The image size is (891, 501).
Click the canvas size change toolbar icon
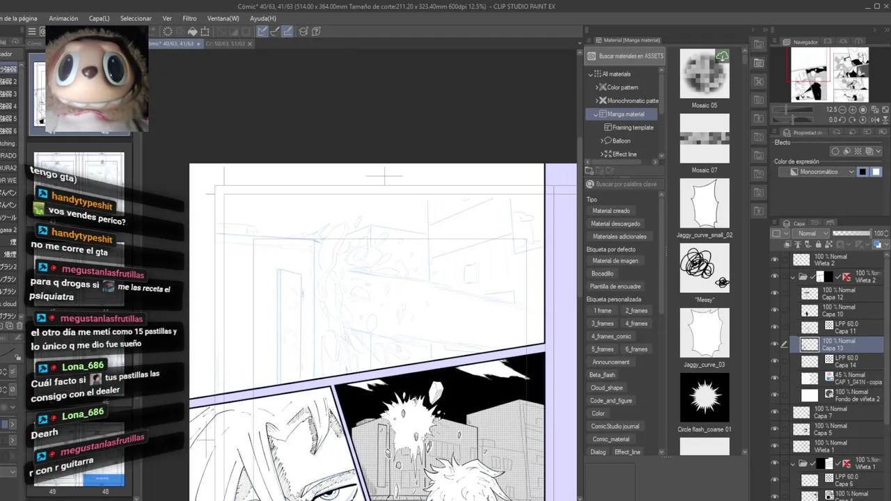click(x=205, y=31)
